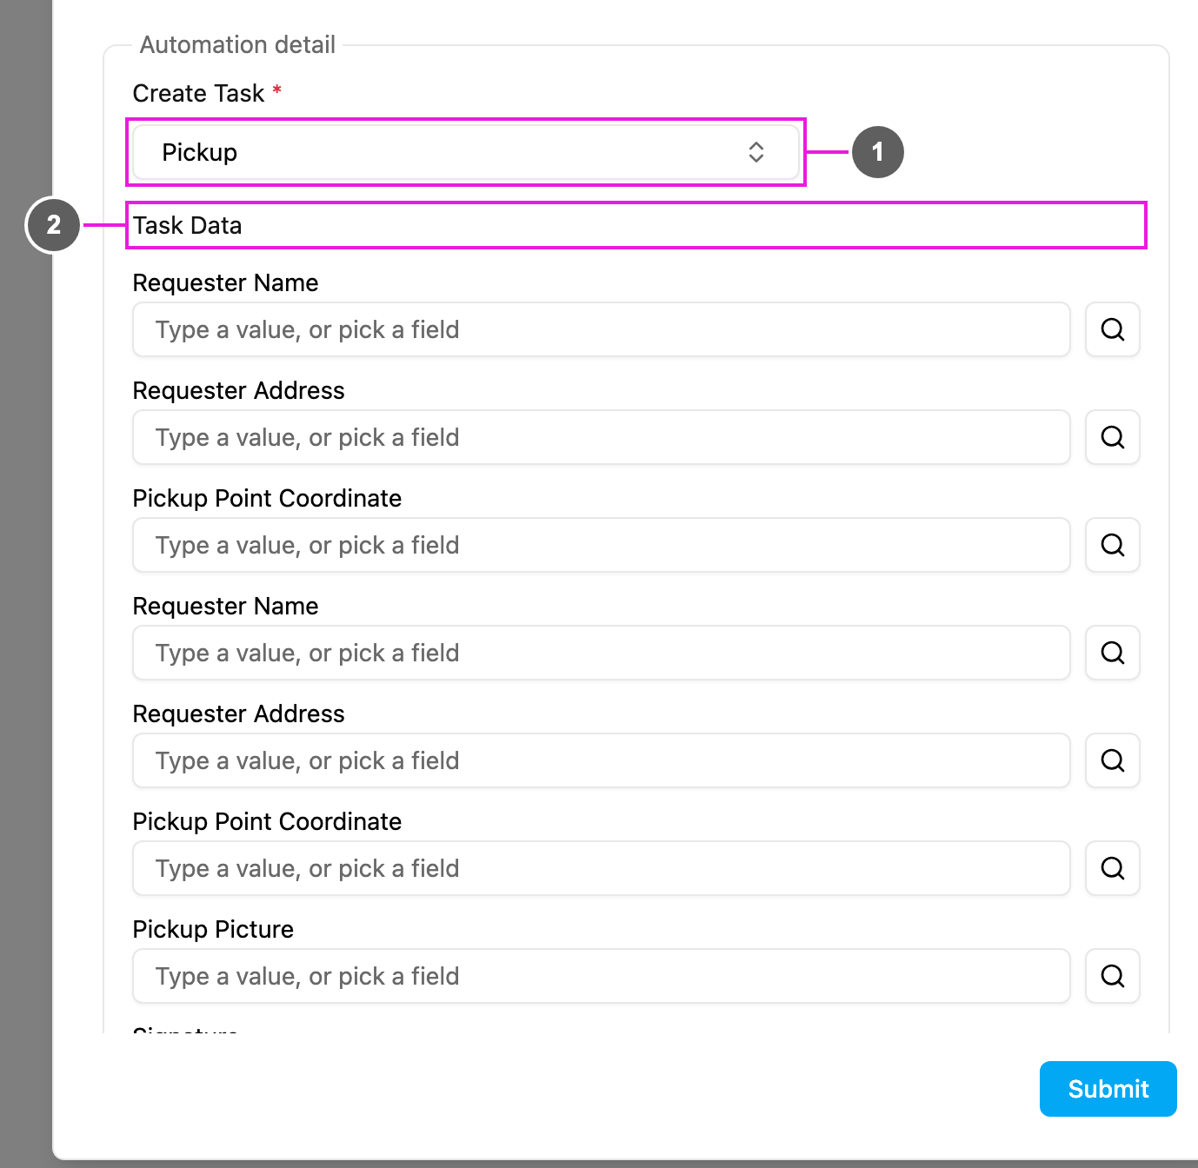Focus the first Pickup Point Coordinate input

[x=602, y=545]
